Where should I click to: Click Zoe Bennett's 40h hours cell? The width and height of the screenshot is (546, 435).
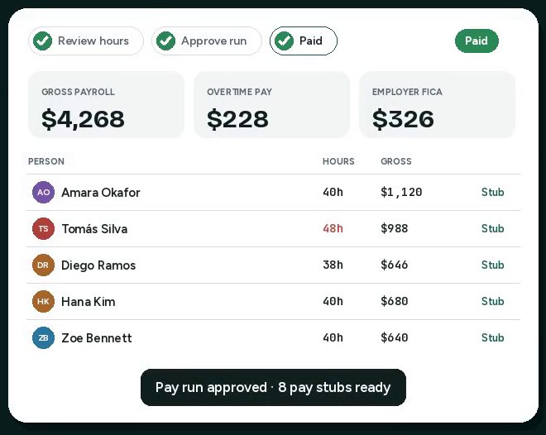tap(333, 337)
